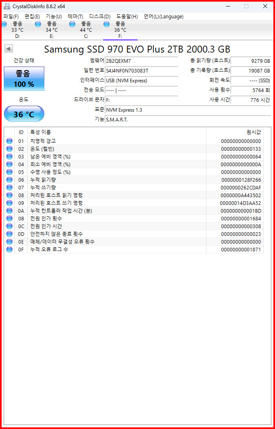This screenshot has width=275, height=429.
Task: Click status orb for 07 누적 쓰기량
Action: click(x=9, y=187)
